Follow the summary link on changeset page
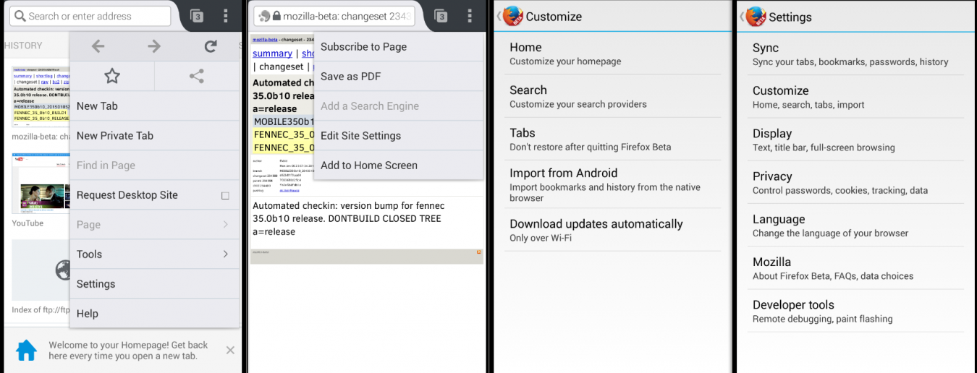977x373 pixels. (272, 53)
